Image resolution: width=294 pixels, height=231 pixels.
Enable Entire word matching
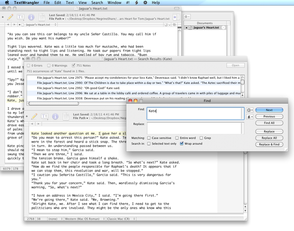[177, 138]
